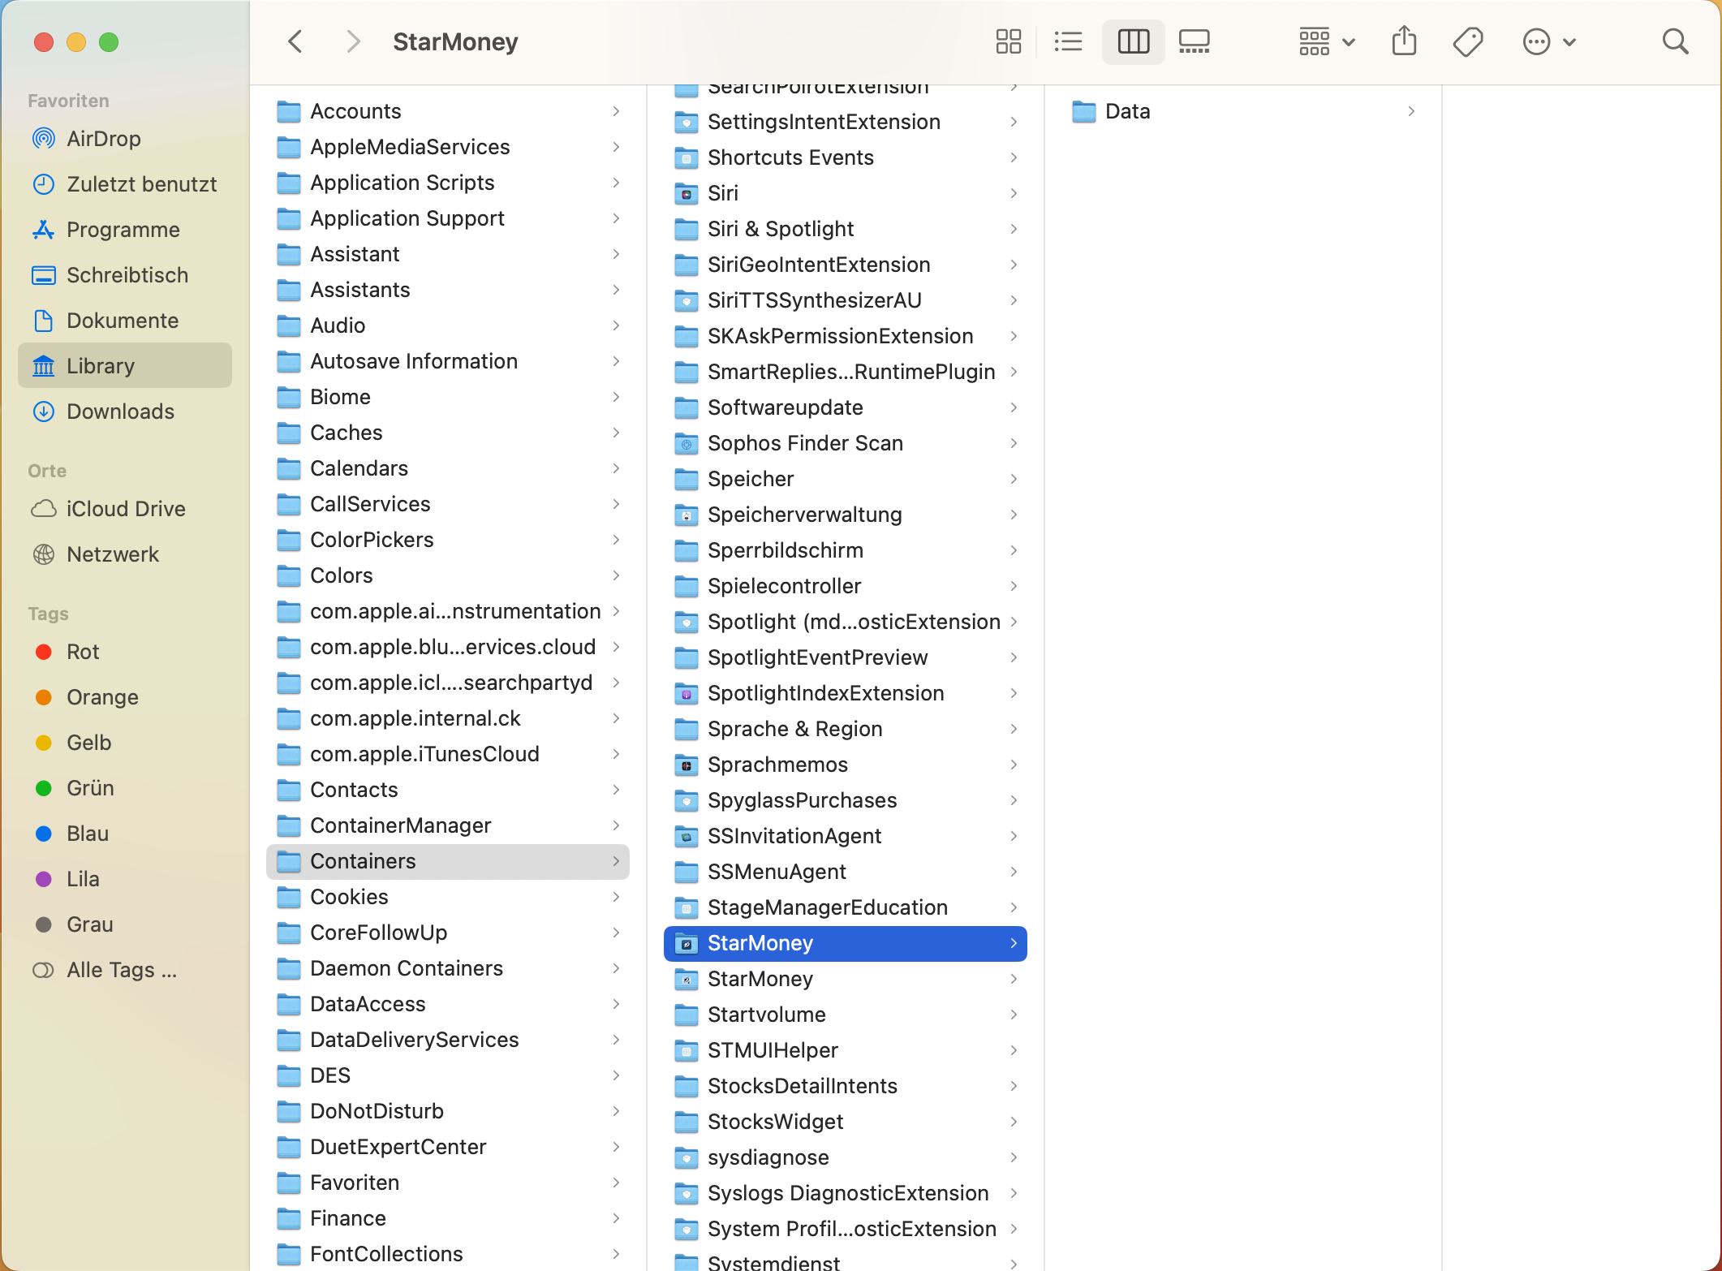
Task: Open Zuletzt benutzt in sidebar
Action: tap(125, 184)
